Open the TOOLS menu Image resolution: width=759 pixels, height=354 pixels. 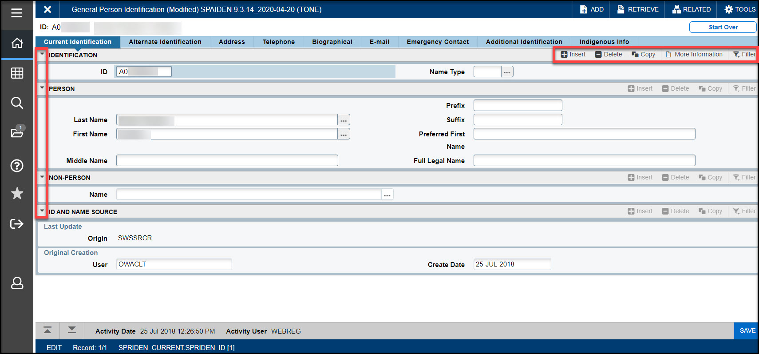[739, 9]
